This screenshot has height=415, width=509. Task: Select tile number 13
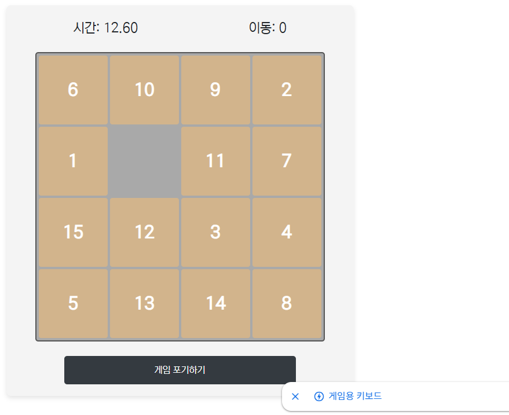coord(144,303)
